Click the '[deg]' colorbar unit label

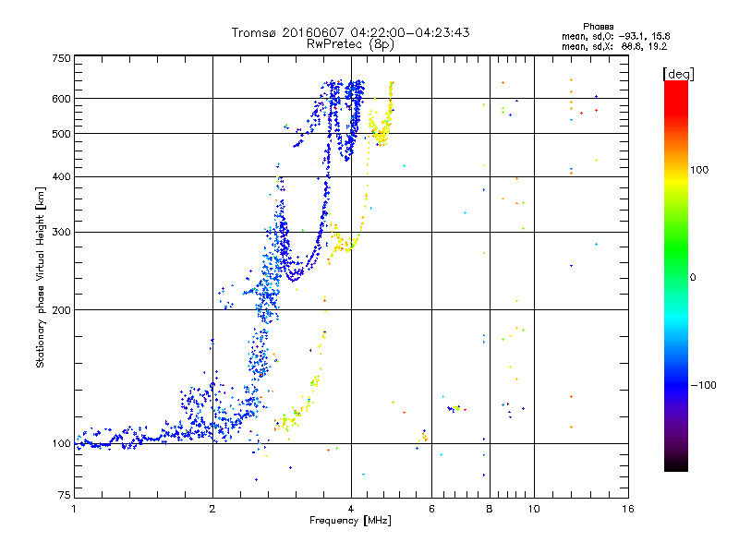678,74
